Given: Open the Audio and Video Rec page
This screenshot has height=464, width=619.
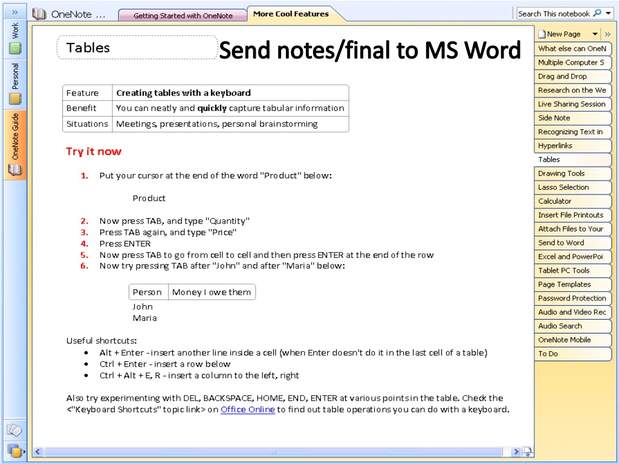Looking at the screenshot, I should click(x=573, y=312).
